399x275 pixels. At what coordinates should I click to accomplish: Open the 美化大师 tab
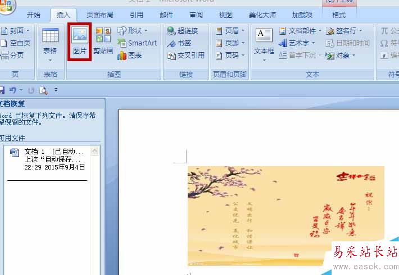coord(262,15)
